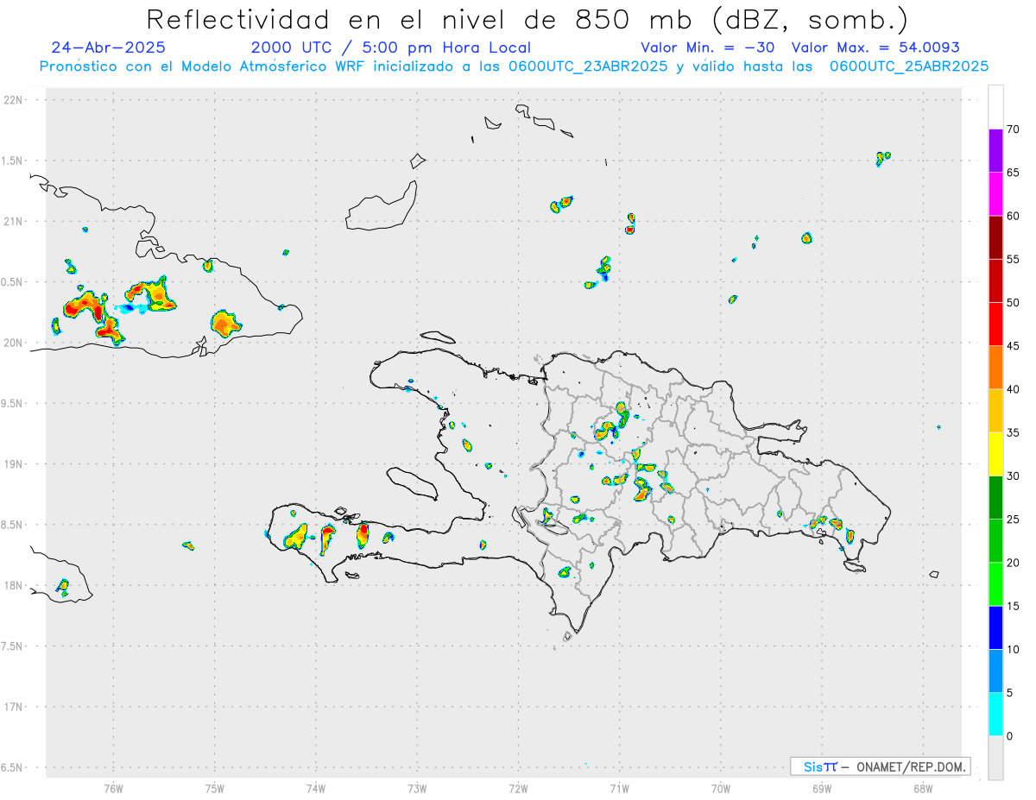Click the '30' colorbar label
The width and height of the screenshot is (1036, 800).
click(x=1013, y=476)
